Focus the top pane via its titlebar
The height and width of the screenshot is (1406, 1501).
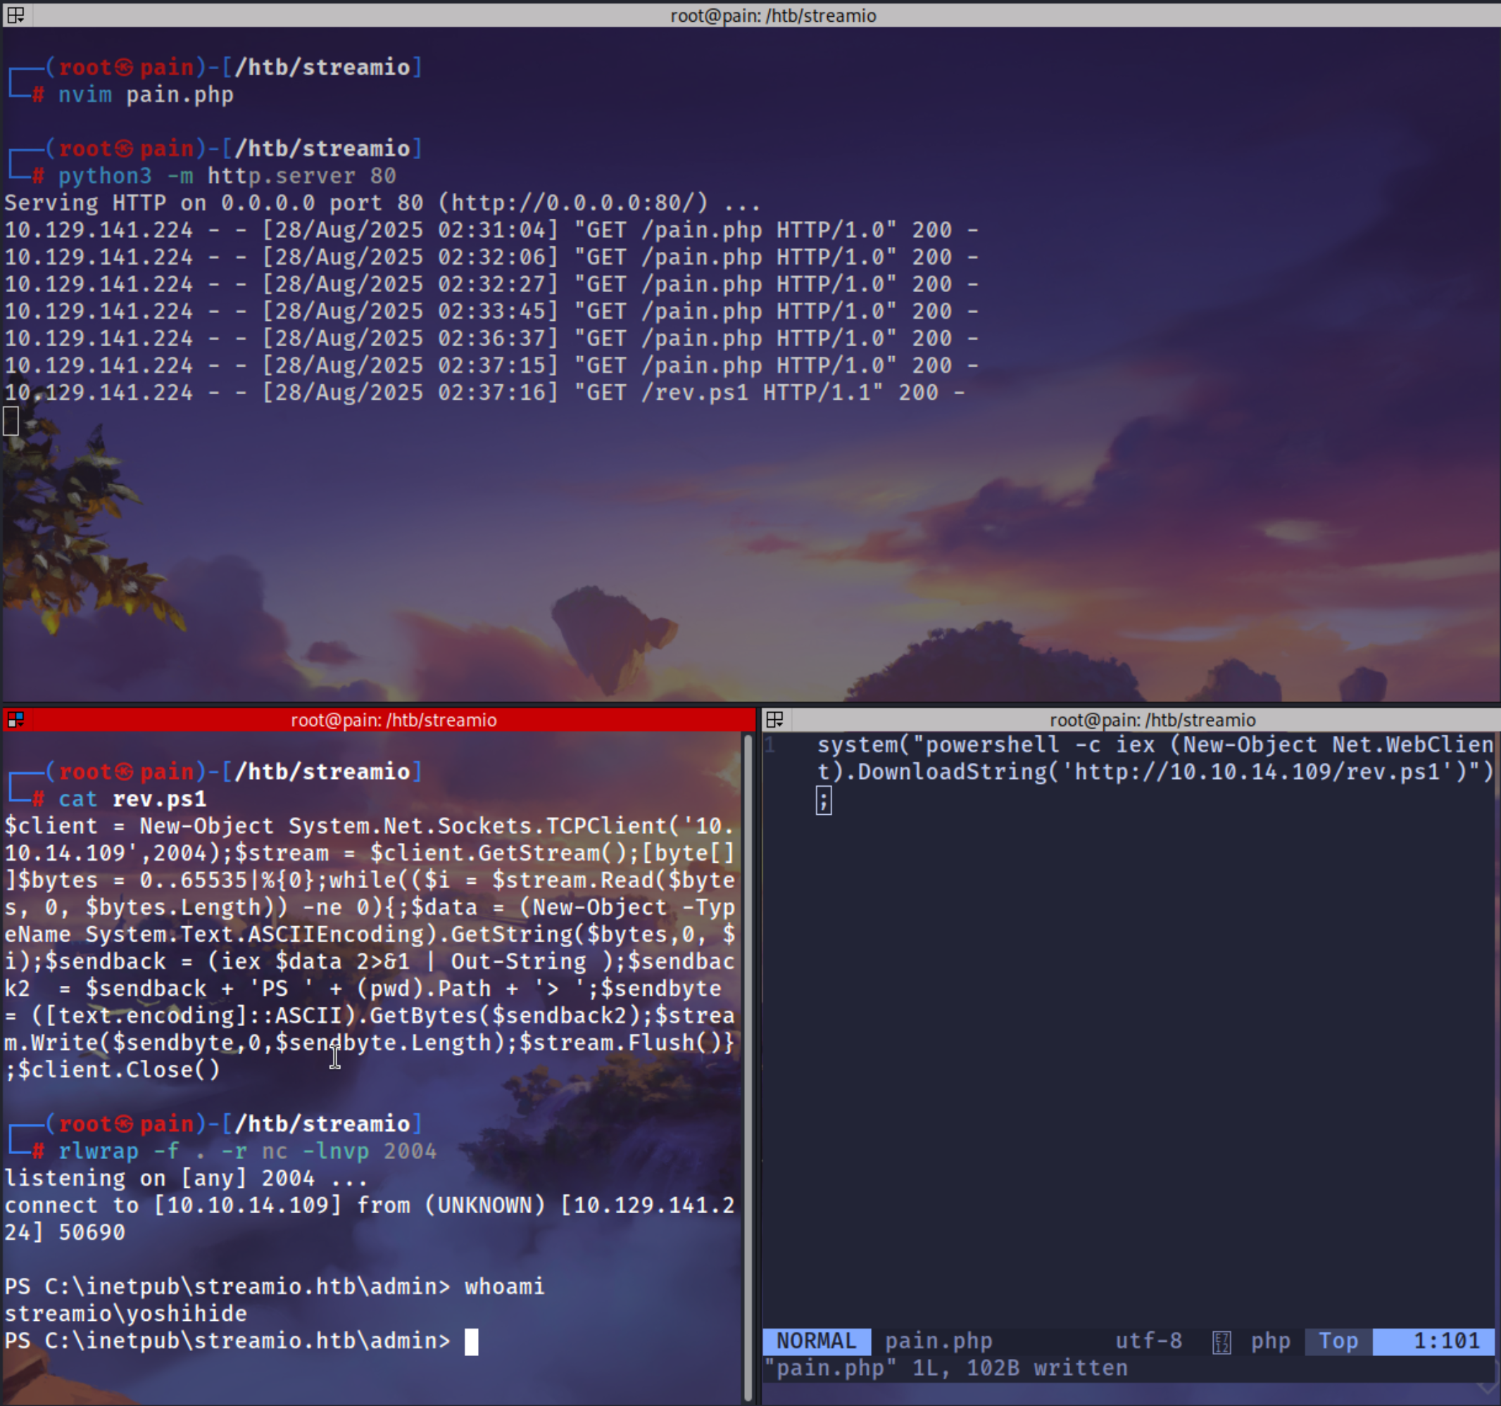click(772, 15)
